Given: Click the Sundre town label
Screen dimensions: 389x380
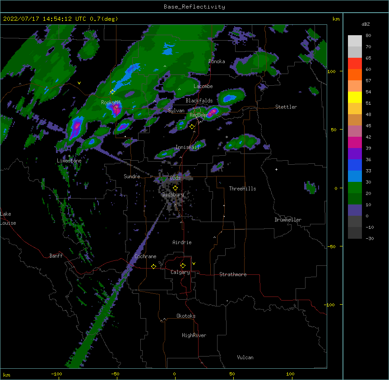Looking at the screenshot, I should tap(132, 176).
